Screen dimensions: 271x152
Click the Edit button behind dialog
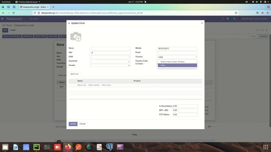(x=5, y=30)
